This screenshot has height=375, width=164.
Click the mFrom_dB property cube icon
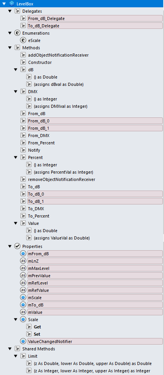tap(23, 253)
